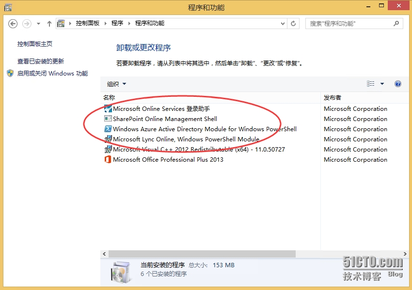Image resolution: width=412 pixels, height=290 pixels.
Task: Select the SharePoint Online Management Shell icon
Action: (x=108, y=119)
